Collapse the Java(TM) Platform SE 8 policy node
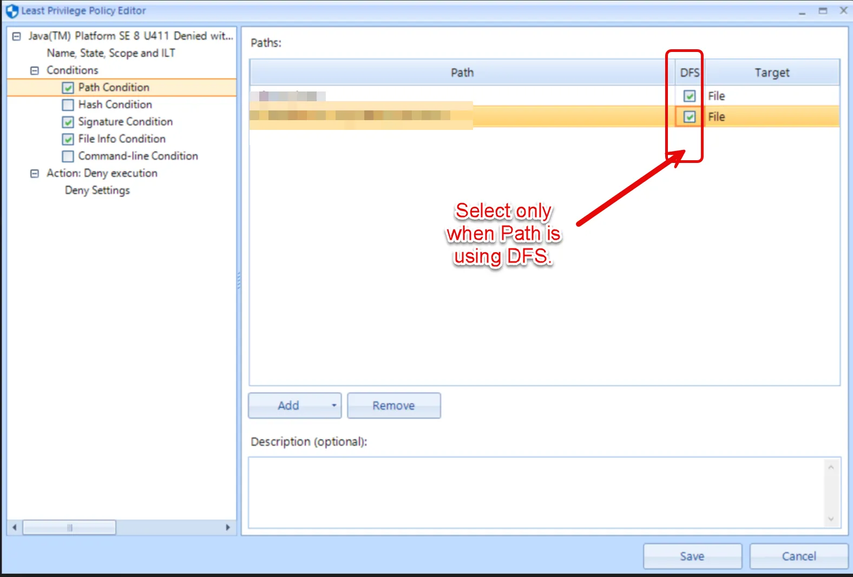 (17, 36)
